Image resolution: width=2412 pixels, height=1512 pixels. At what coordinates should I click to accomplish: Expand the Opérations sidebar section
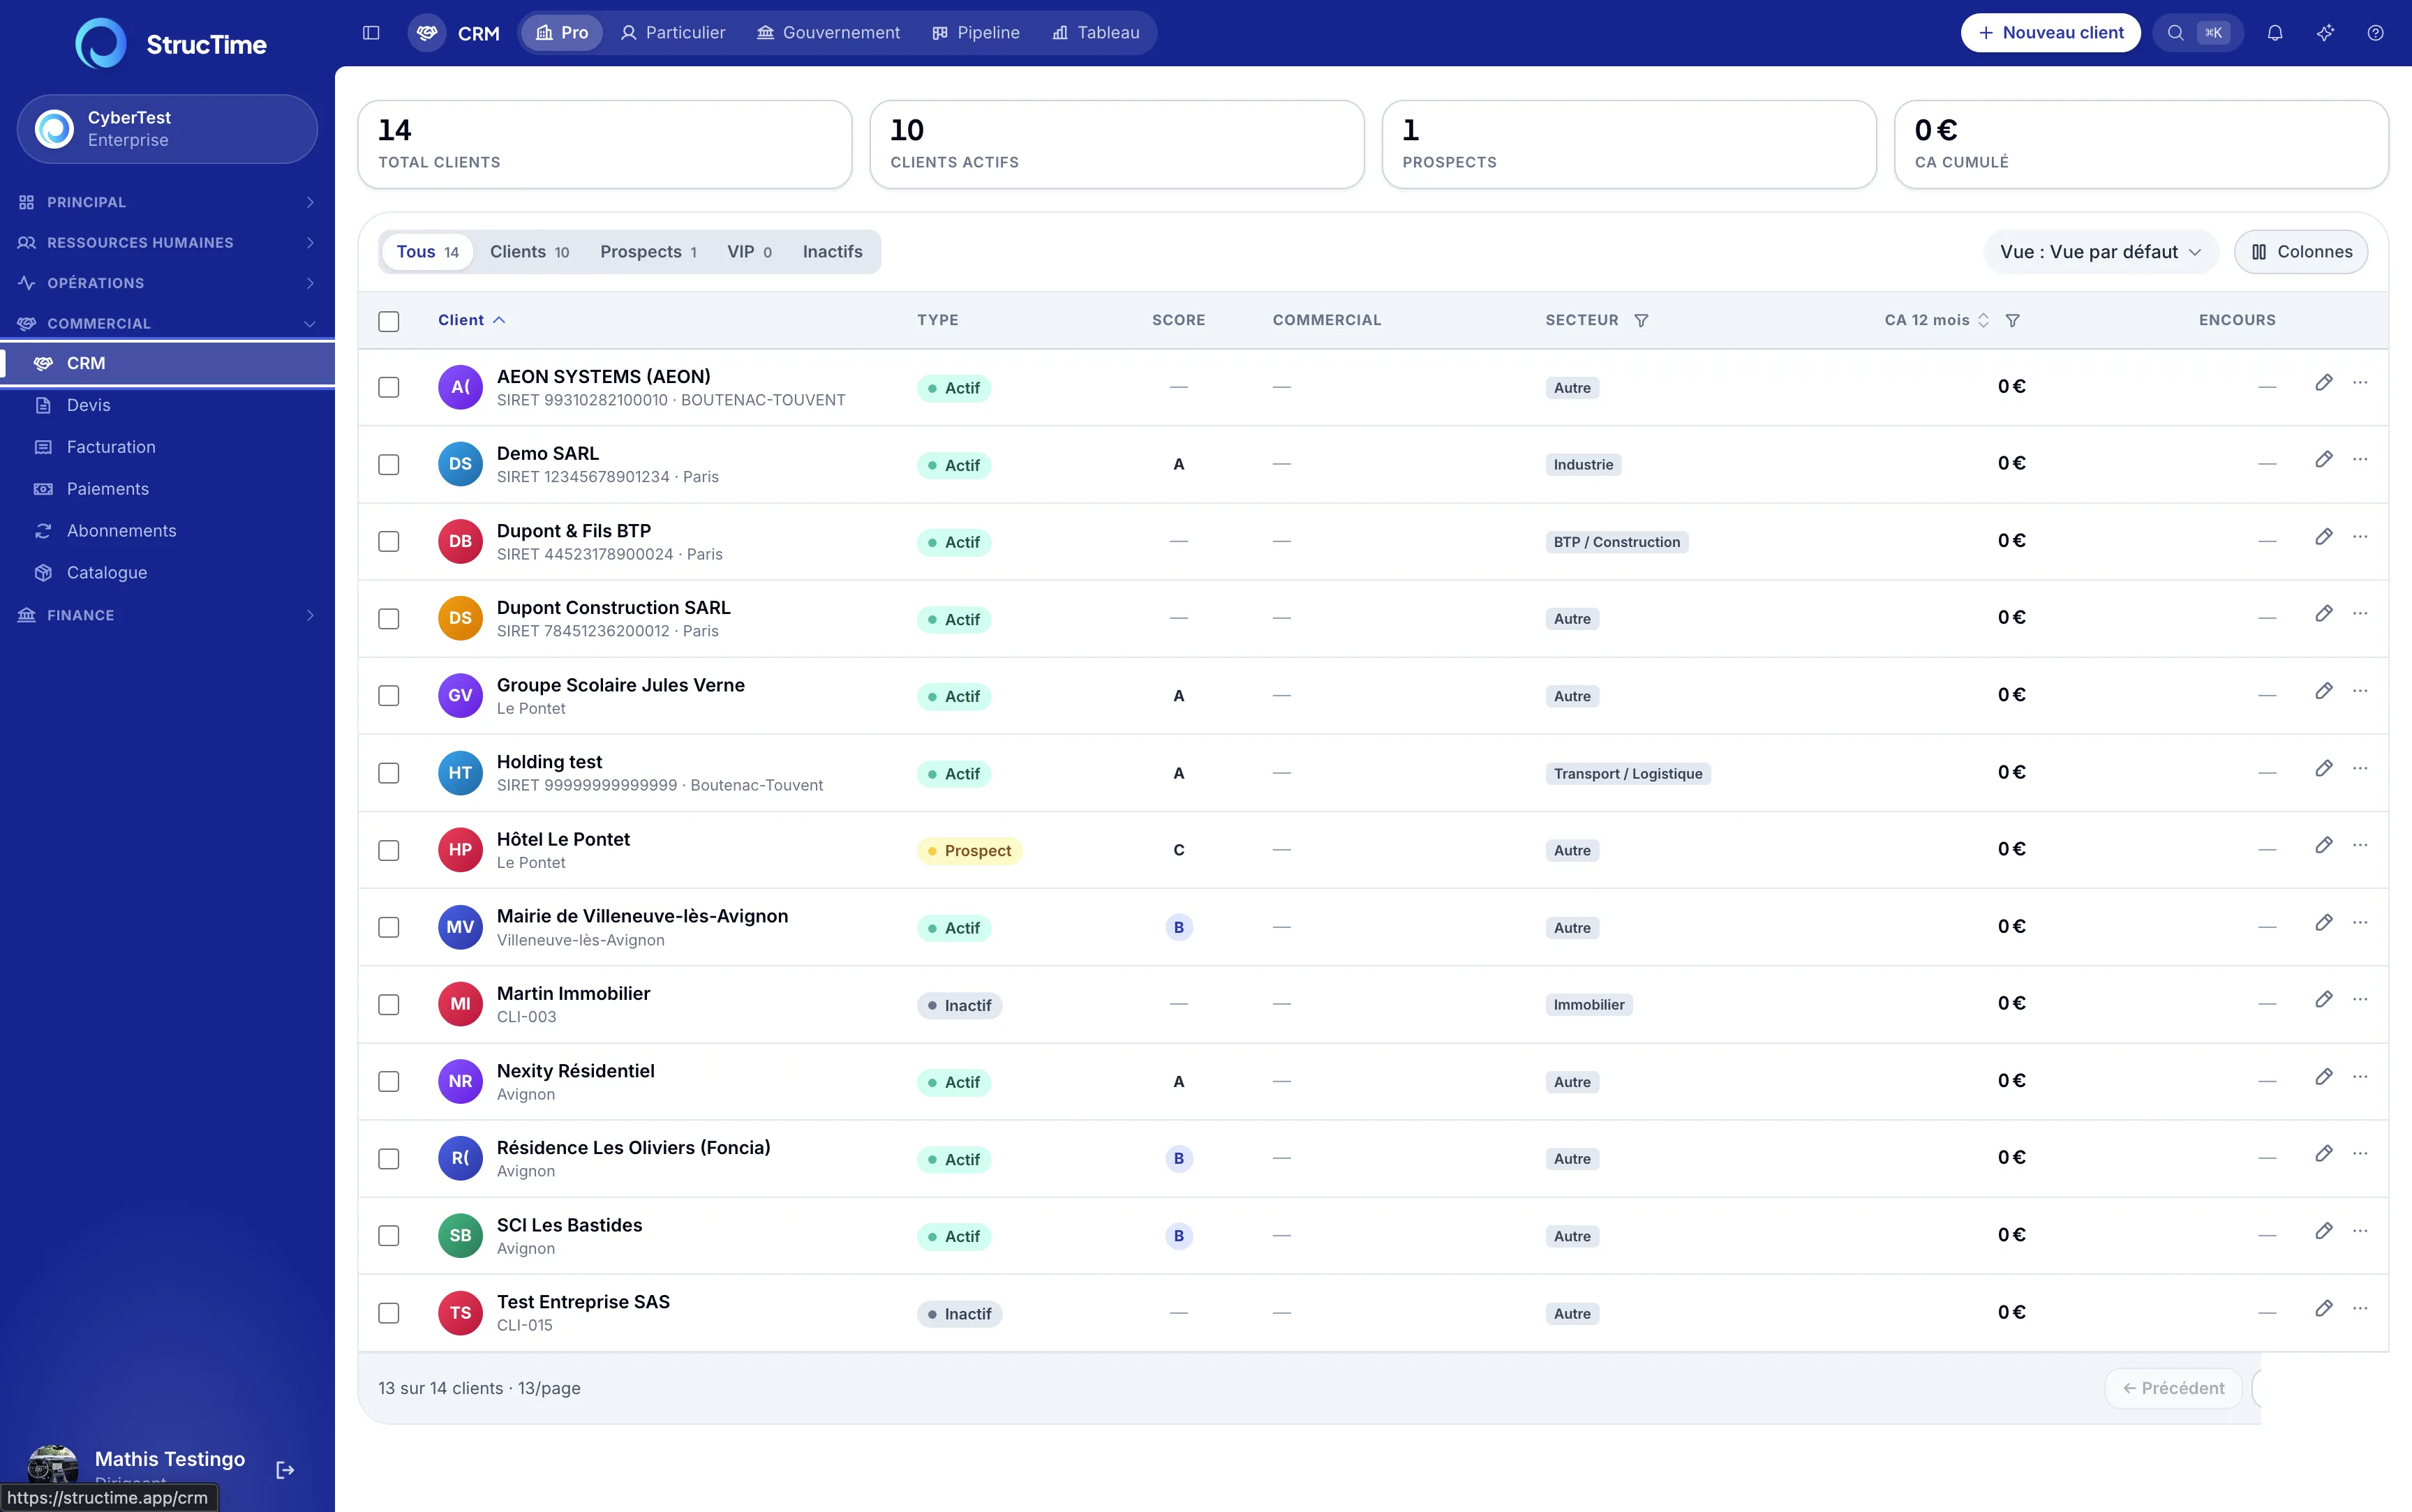point(167,283)
